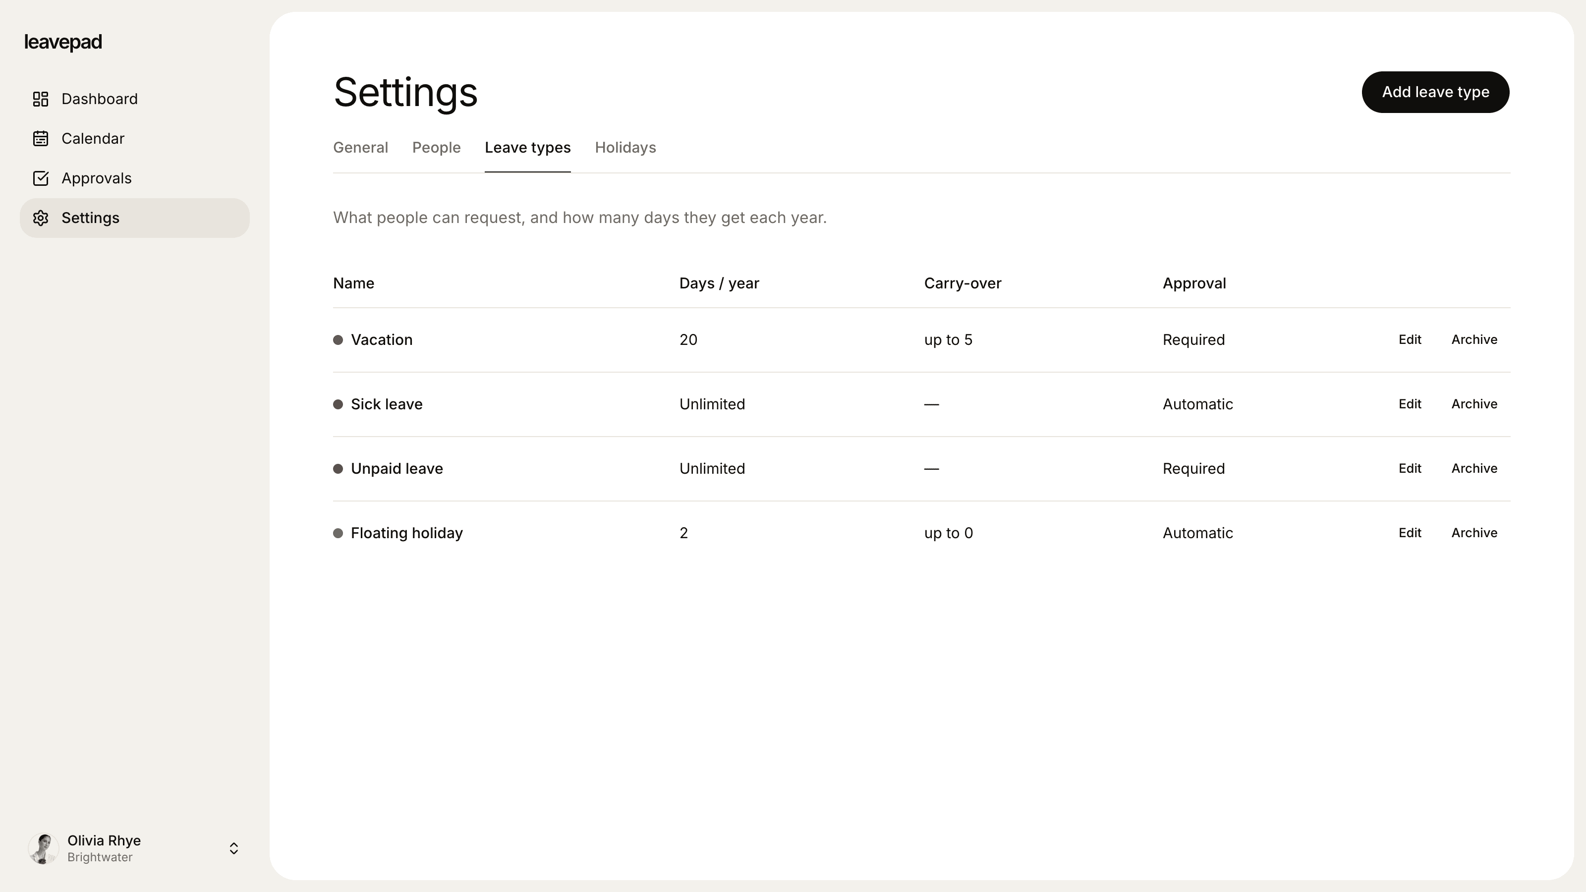Click the Olivia Rhye name label
The image size is (1586, 892).
[104, 840]
